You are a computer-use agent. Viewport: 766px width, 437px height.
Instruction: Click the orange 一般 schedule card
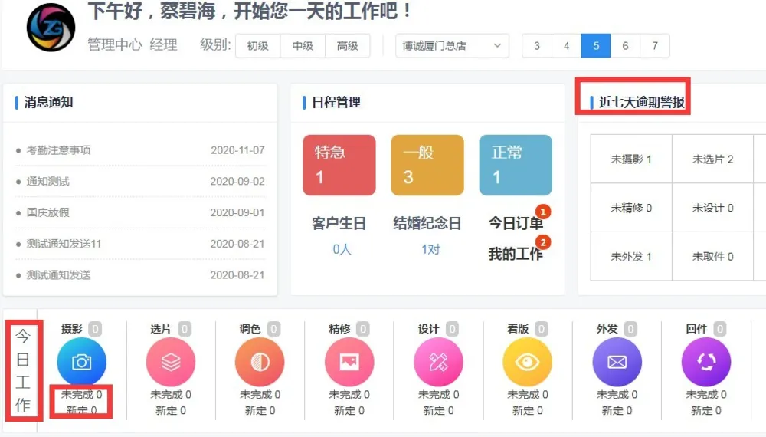[x=427, y=165]
